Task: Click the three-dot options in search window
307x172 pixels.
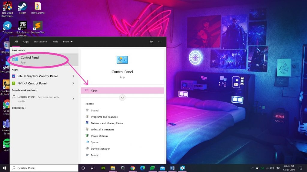Action: point(160,42)
